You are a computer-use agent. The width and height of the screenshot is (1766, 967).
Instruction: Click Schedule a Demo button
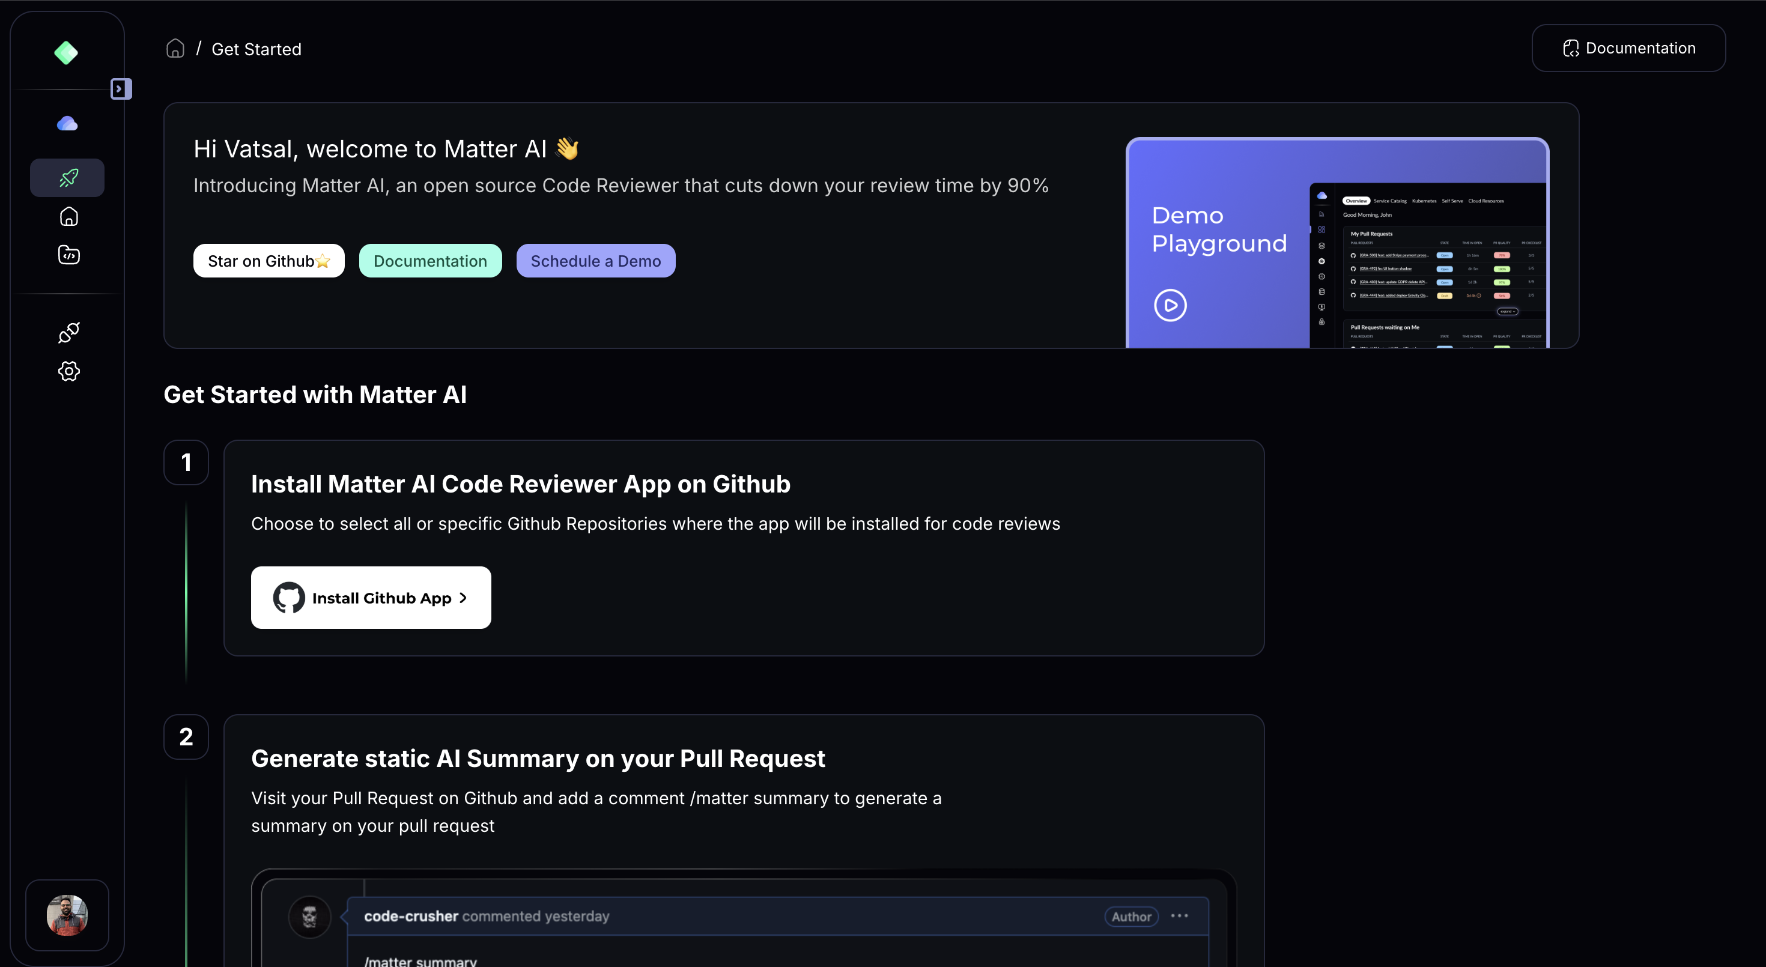click(595, 261)
